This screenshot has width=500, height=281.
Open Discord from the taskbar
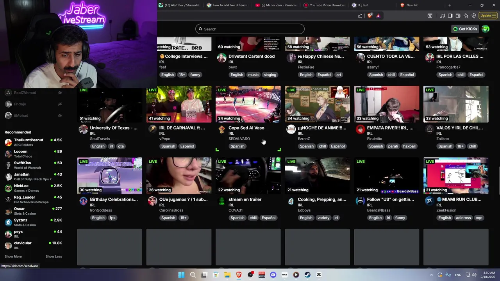(x=273, y=275)
